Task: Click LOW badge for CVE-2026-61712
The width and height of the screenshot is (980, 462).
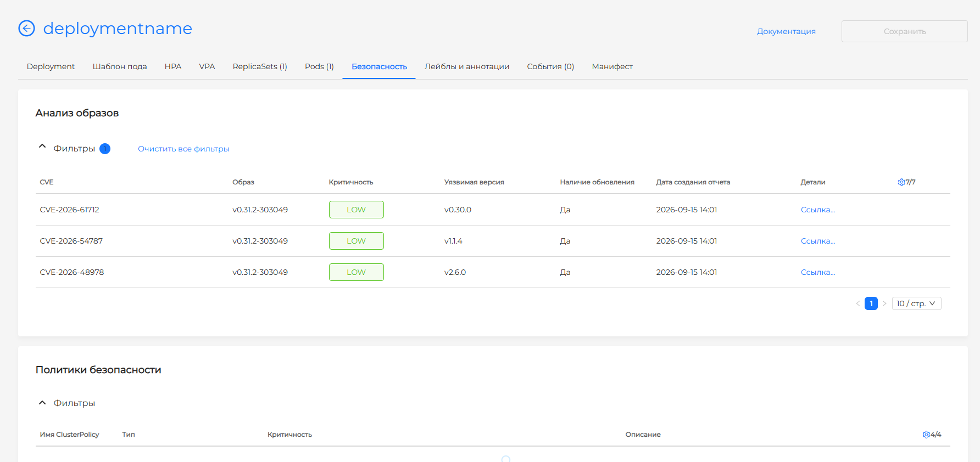Action: (357, 210)
